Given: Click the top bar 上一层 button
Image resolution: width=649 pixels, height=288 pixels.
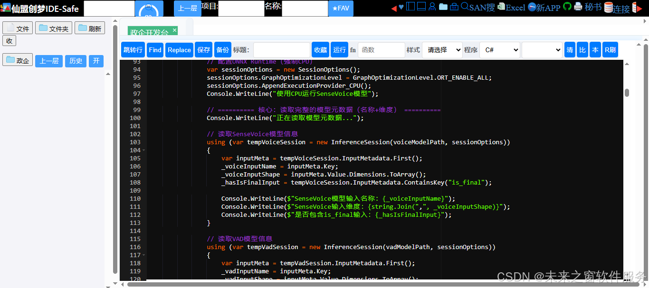Looking at the screenshot, I should tap(188, 9).
